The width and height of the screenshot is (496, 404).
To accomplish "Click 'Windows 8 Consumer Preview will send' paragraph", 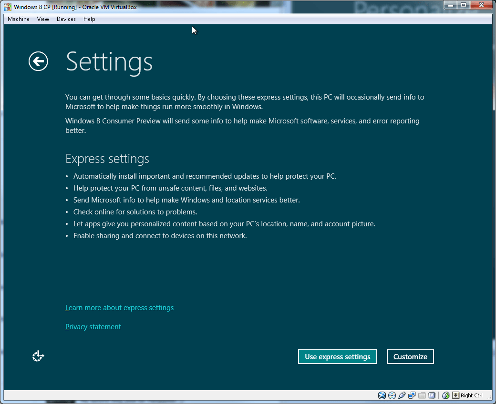I will (242, 126).
